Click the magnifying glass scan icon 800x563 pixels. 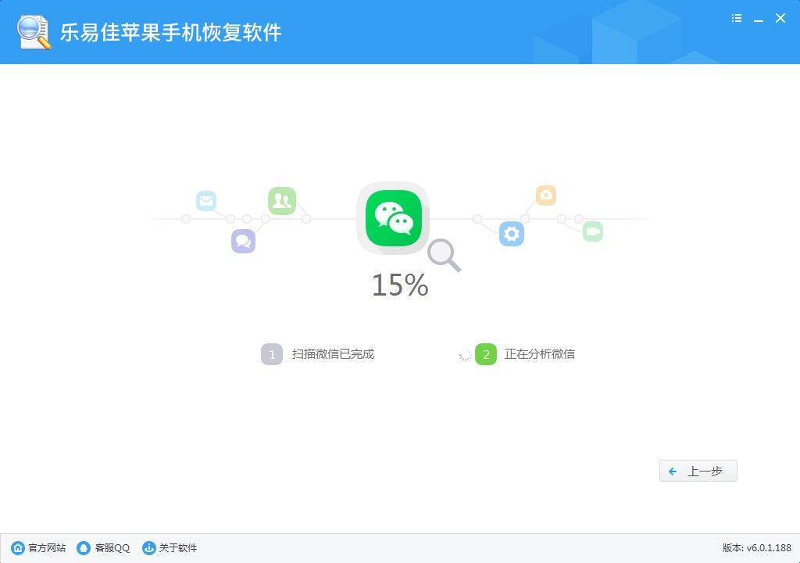click(x=444, y=255)
